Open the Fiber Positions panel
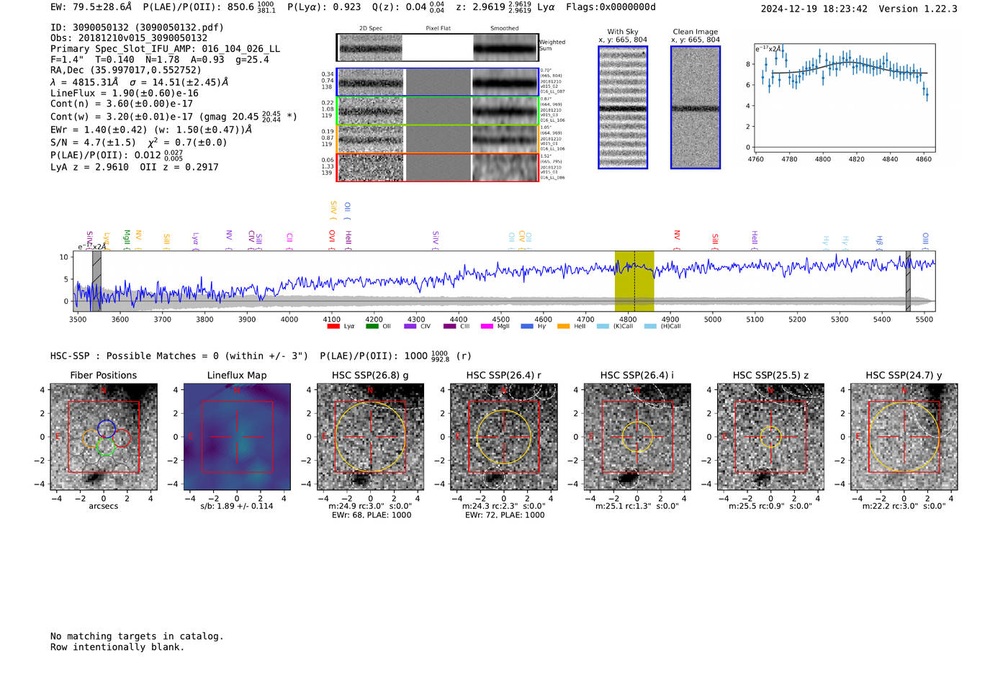The height and width of the screenshot is (686, 1008). 104,437
